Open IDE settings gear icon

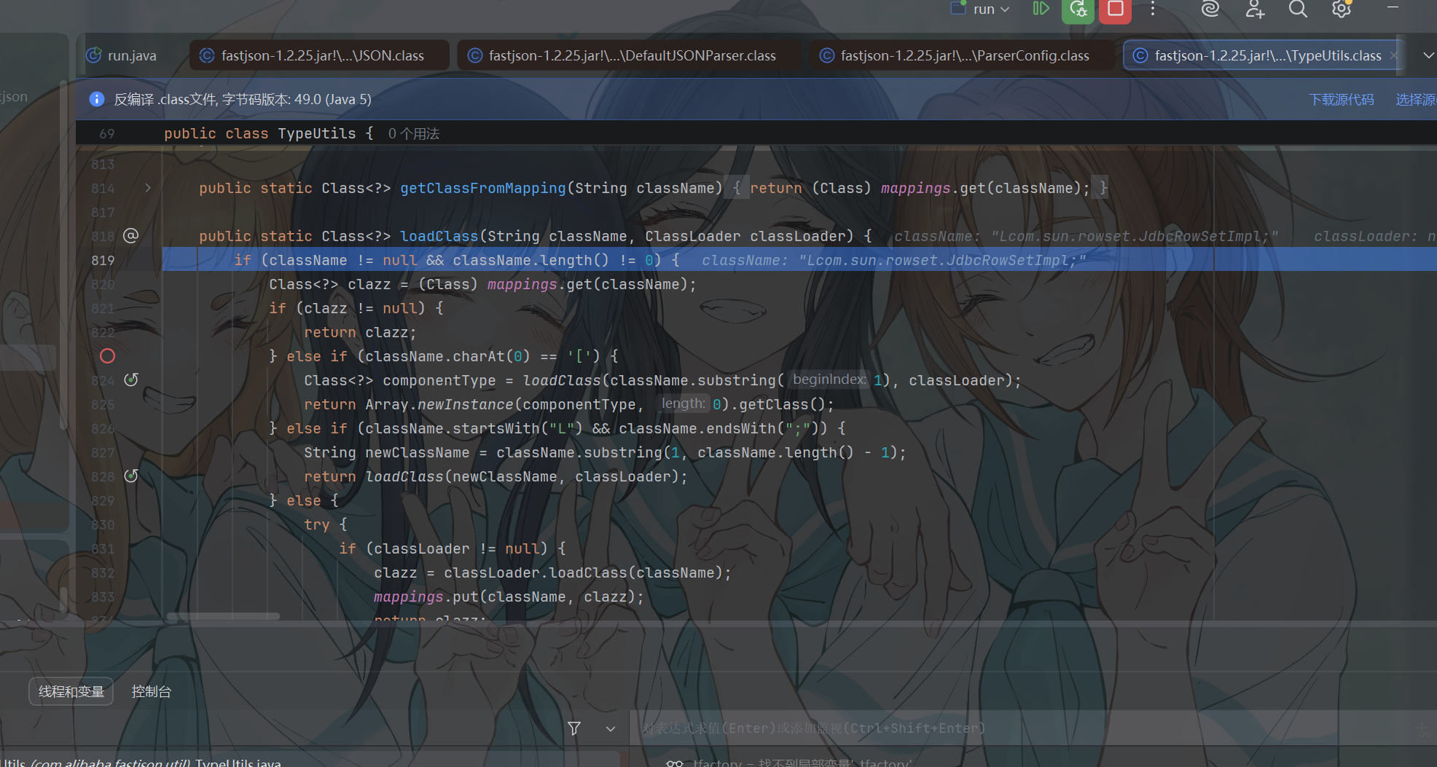tap(1342, 9)
